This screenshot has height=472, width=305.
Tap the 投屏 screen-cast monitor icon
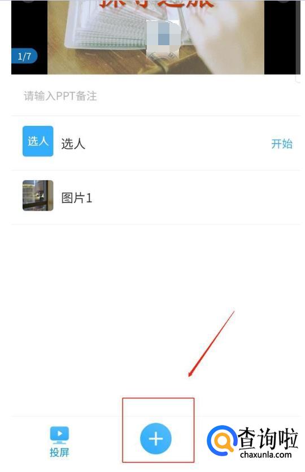[x=59, y=435]
